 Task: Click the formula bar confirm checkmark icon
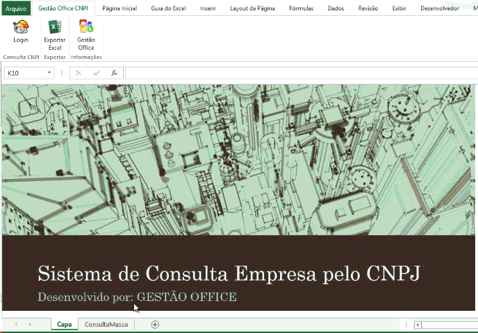click(97, 73)
